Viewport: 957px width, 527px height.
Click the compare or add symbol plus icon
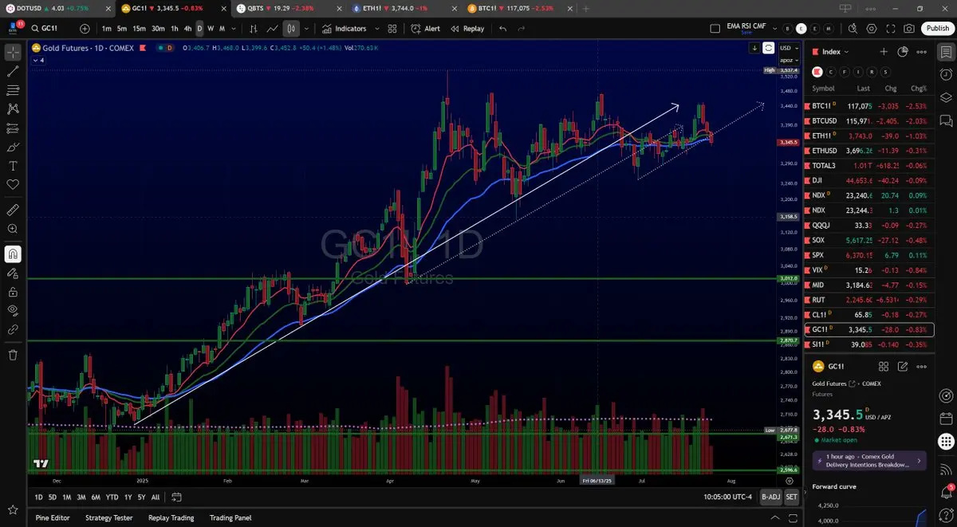(85, 29)
